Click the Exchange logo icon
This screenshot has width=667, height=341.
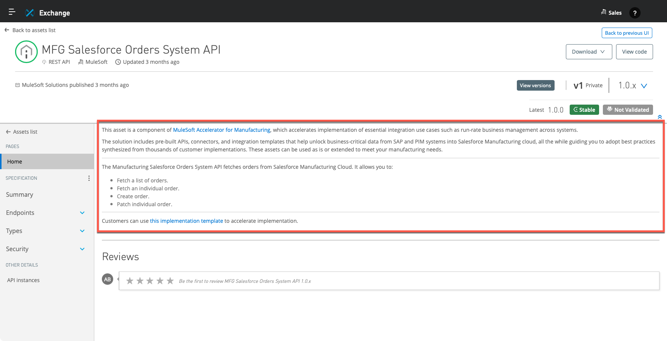[30, 13]
